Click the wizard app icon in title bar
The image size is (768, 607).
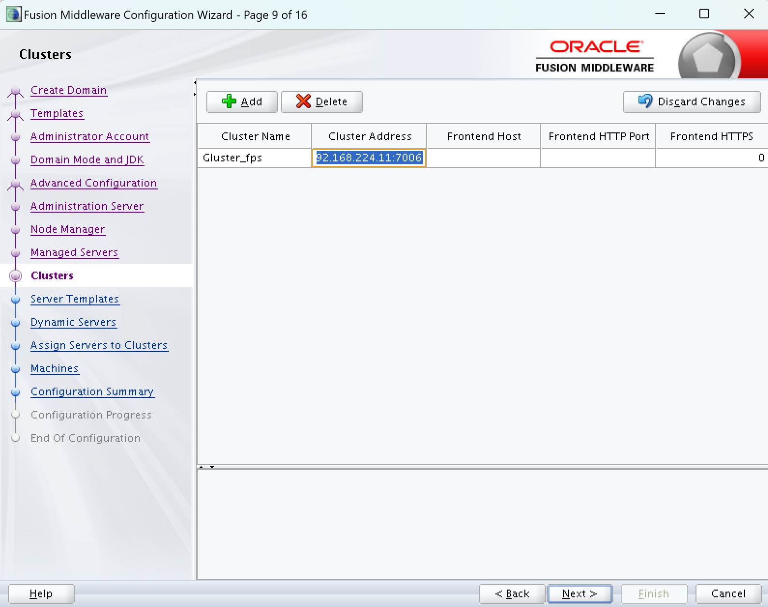coord(14,14)
